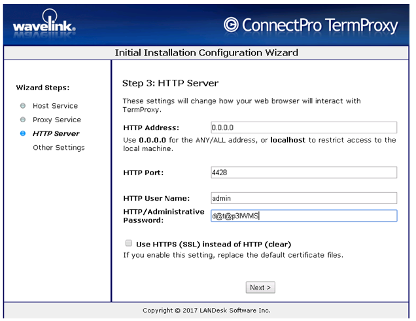Click the 'HTTP User Name:' label
This screenshot has height=321, width=416.
(156, 199)
